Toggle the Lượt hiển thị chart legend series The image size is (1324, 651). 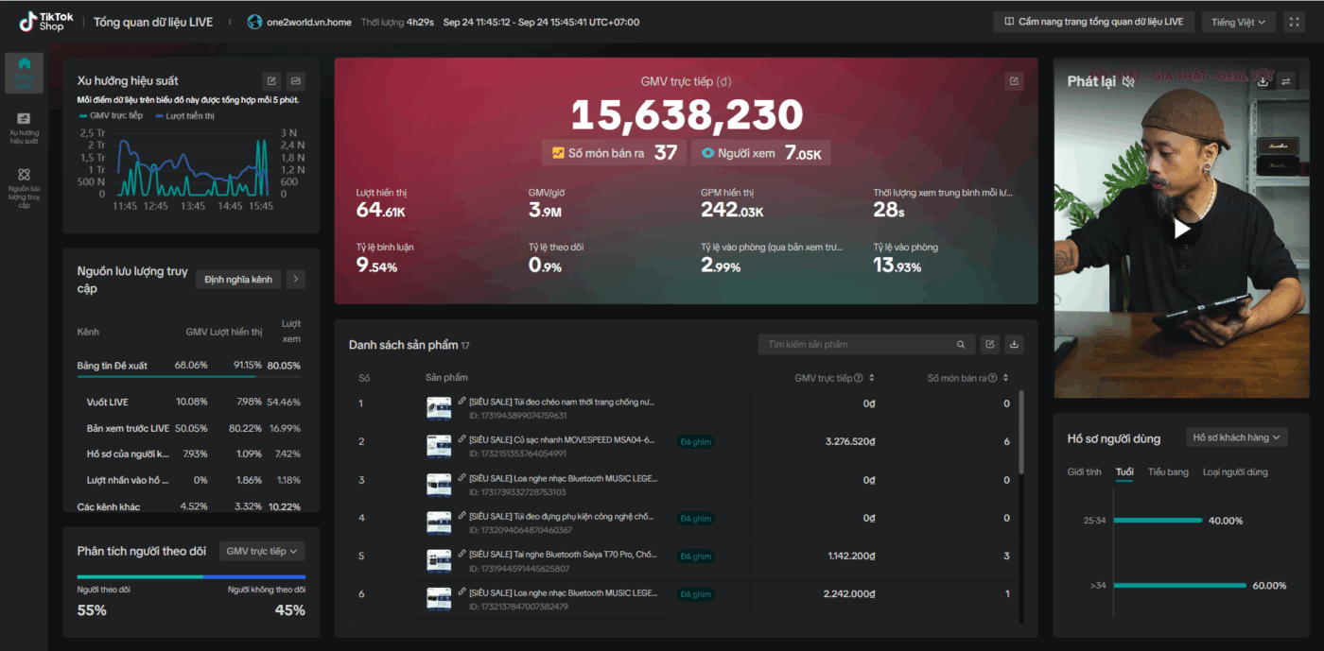[184, 115]
